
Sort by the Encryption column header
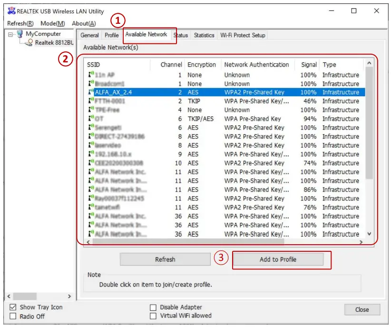203,65
